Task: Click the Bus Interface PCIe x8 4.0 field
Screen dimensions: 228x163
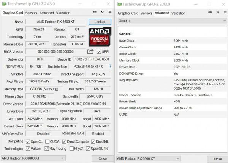Action: 89,67
